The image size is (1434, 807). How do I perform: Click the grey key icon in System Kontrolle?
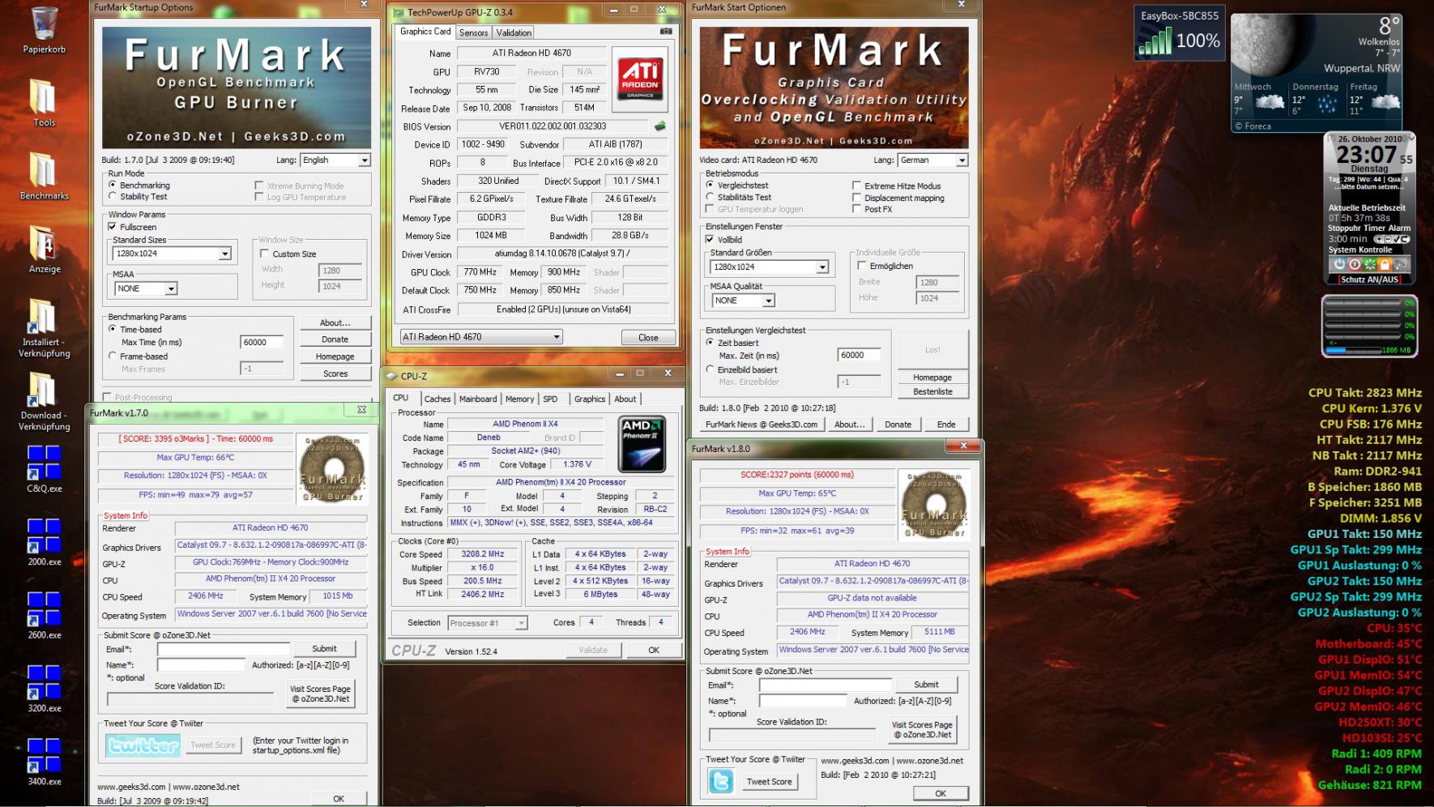tap(1400, 264)
